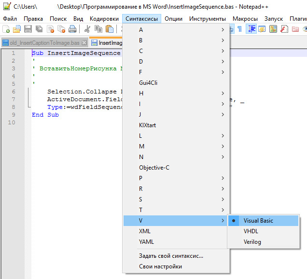Click 'End Sub' on line 9
Screen dimensions: 307x279
click(45, 115)
